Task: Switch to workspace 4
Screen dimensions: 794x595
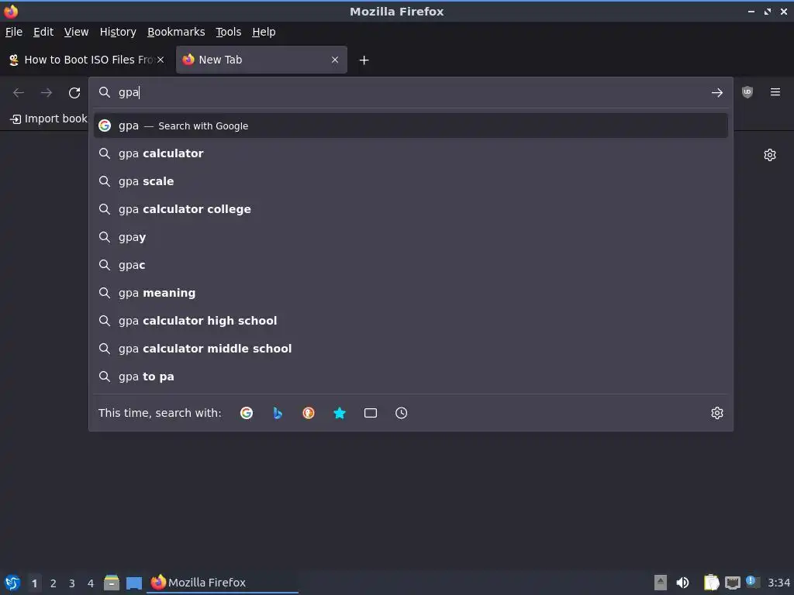Action: click(91, 583)
